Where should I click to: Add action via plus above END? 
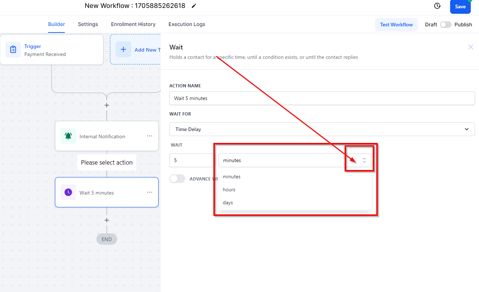click(x=107, y=220)
